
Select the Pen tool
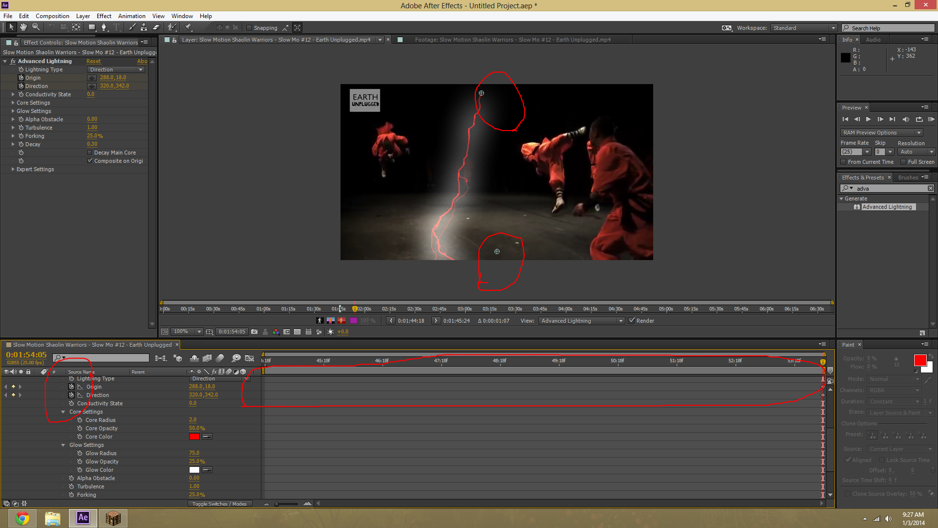point(104,27)
